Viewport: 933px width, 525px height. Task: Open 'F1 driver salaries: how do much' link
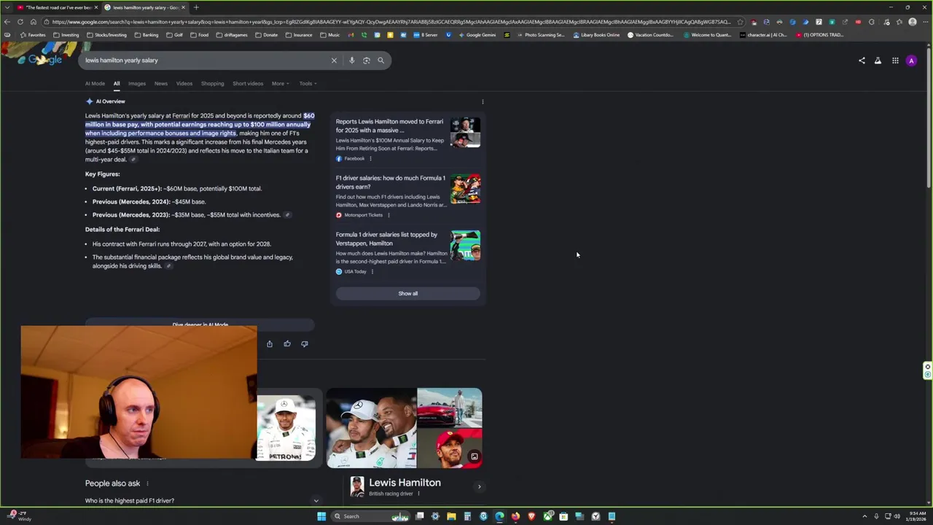click(x=391, y=182)
